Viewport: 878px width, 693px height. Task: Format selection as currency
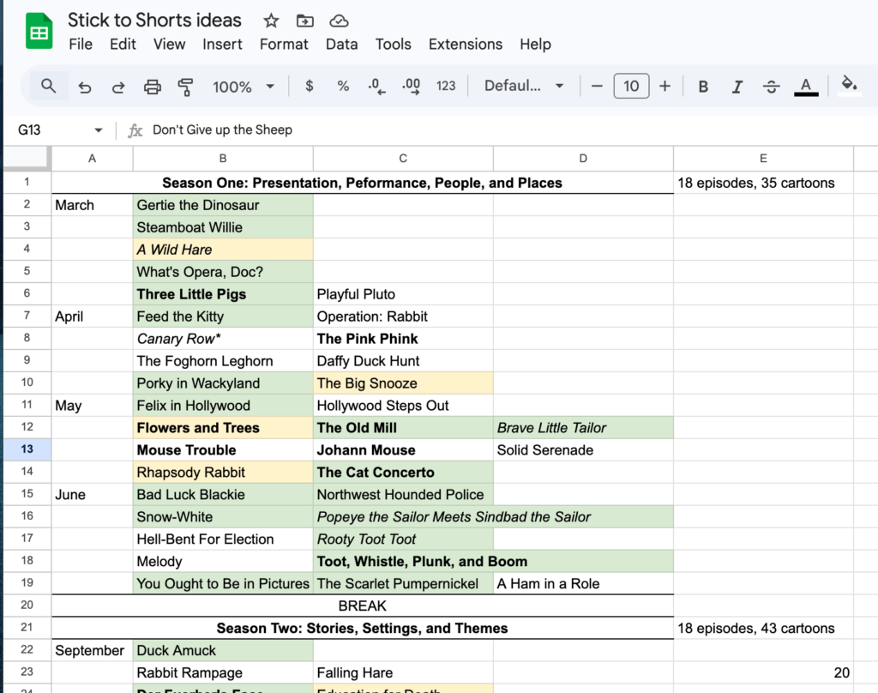click(x=309, y=86)
